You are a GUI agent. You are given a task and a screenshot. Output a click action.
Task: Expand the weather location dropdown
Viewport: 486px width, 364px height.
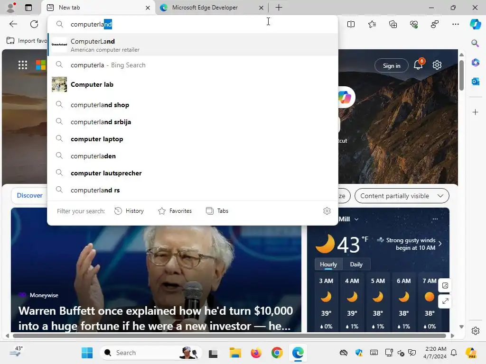coord(356,219)
